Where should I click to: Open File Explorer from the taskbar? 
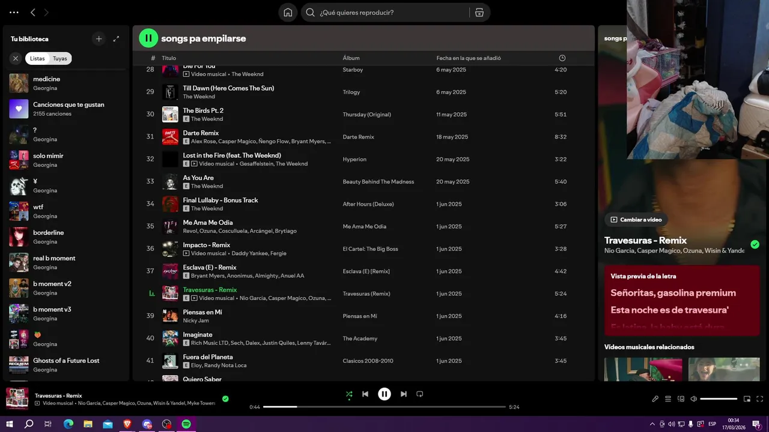[x=88, y=424]
